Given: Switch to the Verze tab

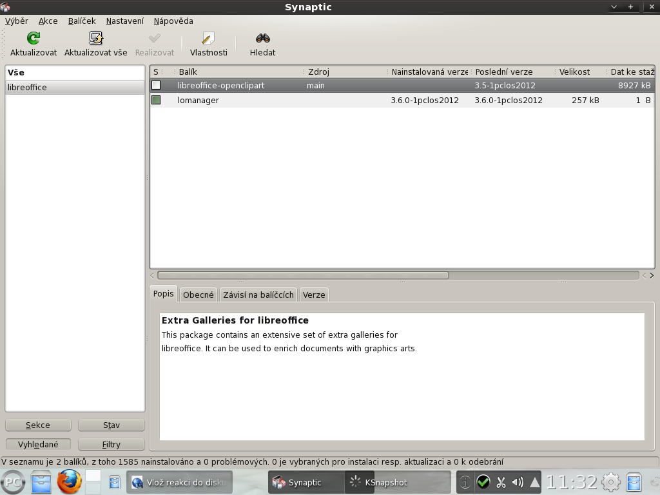Looking at the screenshot, I should pyautogui.click(x=314, y=295).
